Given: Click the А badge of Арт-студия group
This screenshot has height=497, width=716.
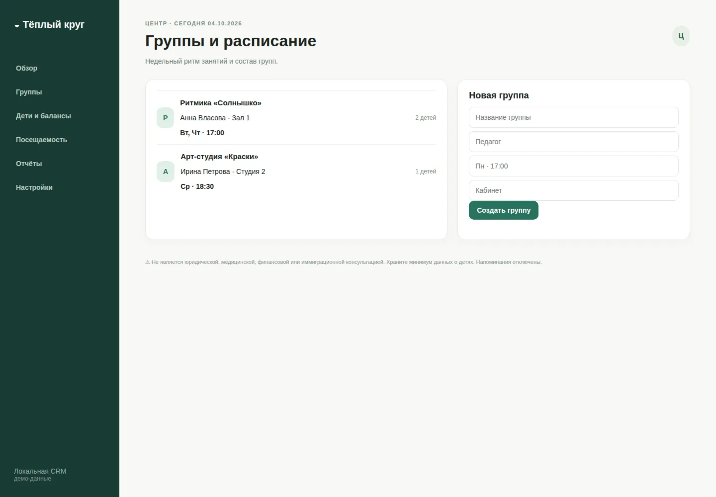Looking at the screenshot, I should 165,171.
